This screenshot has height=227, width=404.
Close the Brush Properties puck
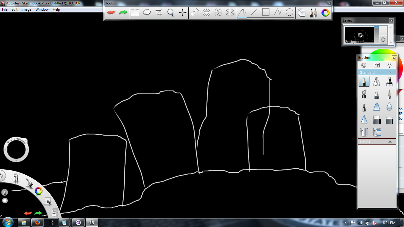coord(25,140)
